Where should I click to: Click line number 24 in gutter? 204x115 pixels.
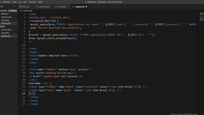pos(24,94)
